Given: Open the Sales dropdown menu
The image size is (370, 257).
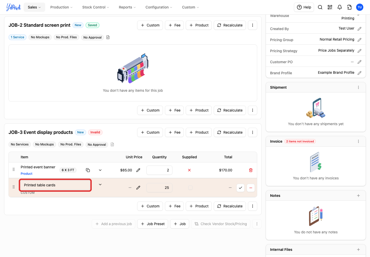Looking at the screenshot, I should 34,7.
